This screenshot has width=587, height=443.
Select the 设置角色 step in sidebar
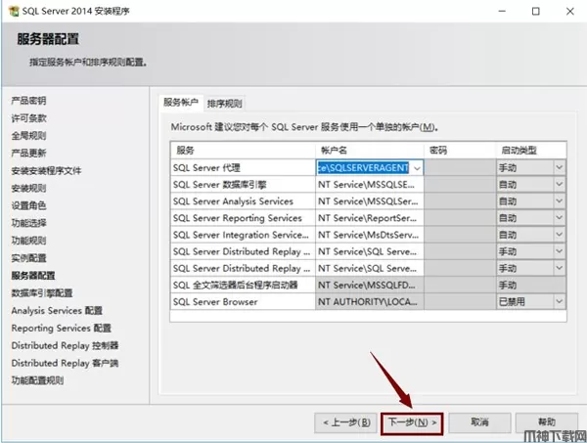(x=28, y=205)
